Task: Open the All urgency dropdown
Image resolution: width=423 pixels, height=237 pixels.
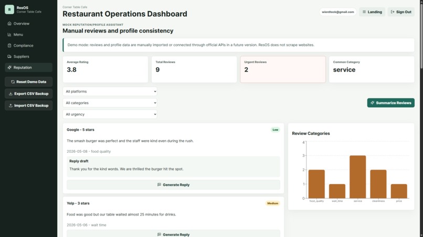Action: 110,115
